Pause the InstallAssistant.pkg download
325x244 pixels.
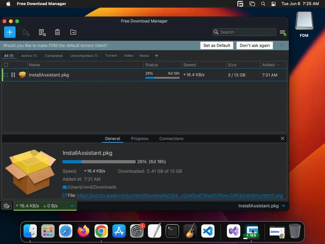(x=13, y=75)
